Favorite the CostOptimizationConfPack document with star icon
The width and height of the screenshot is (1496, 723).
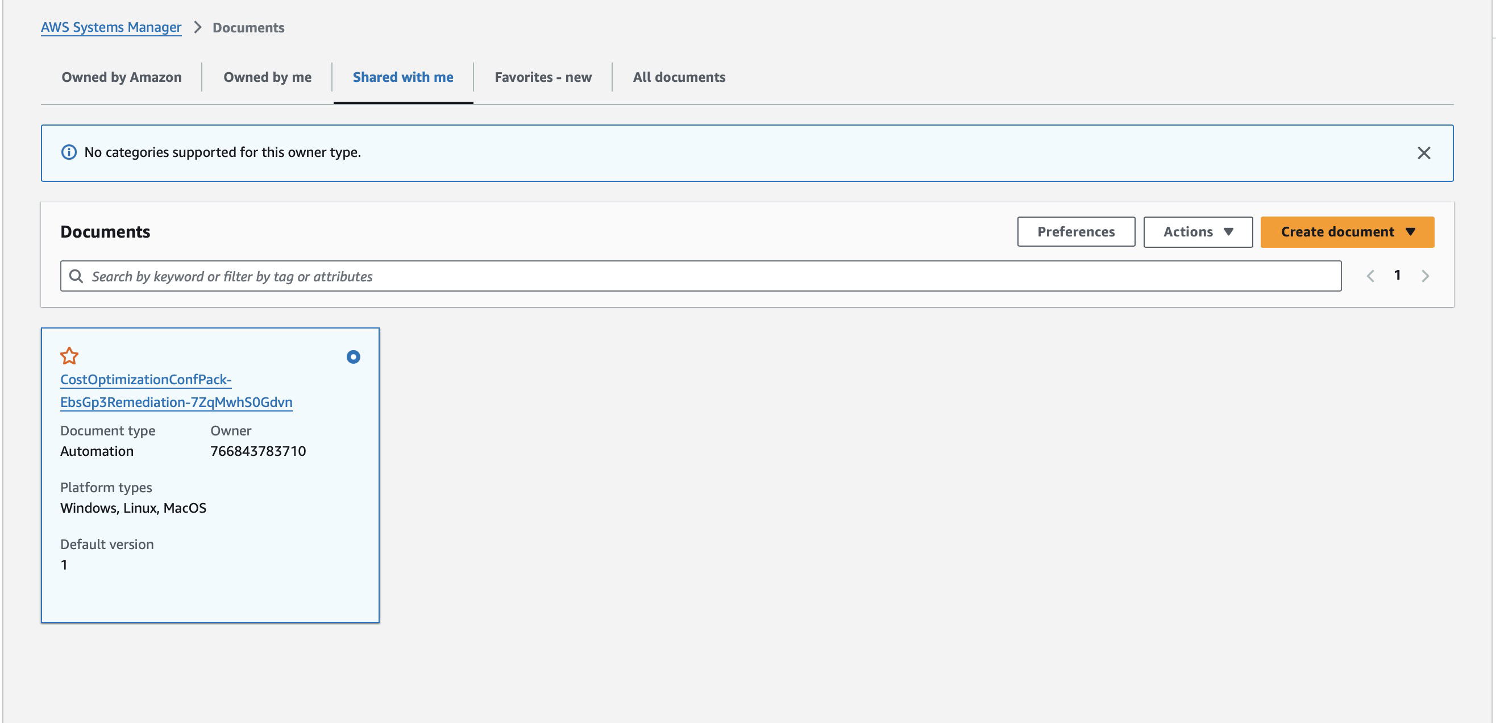69,355
